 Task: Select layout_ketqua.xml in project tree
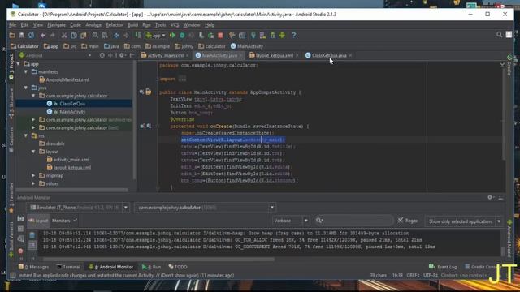[x=72, y=168]
